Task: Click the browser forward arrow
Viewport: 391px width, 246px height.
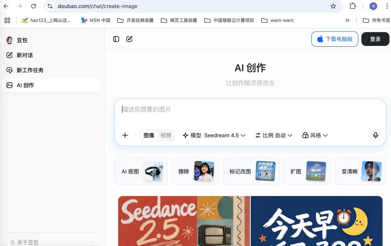Action: (20, 6)
